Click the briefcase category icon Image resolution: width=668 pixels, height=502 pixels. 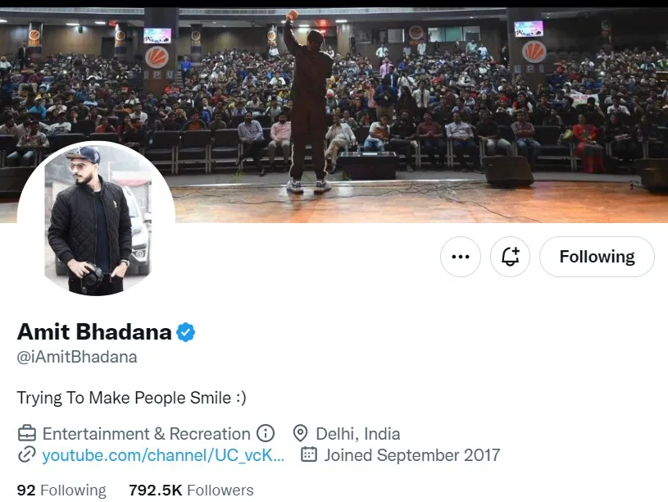click(x=27, y=433)
